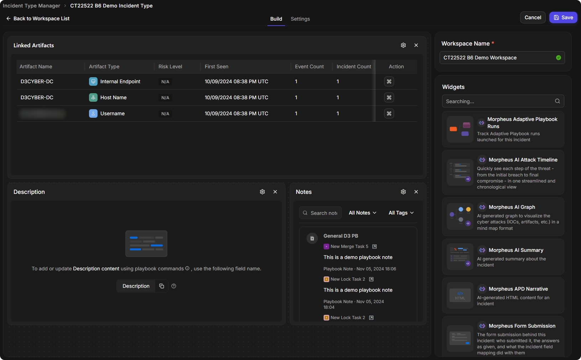Click search magnifier icon in Widgets box
The width and height of the screenshot is (581, 360).
[558, 101]
